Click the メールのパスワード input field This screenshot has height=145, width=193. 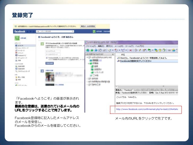tap(53, 54)
